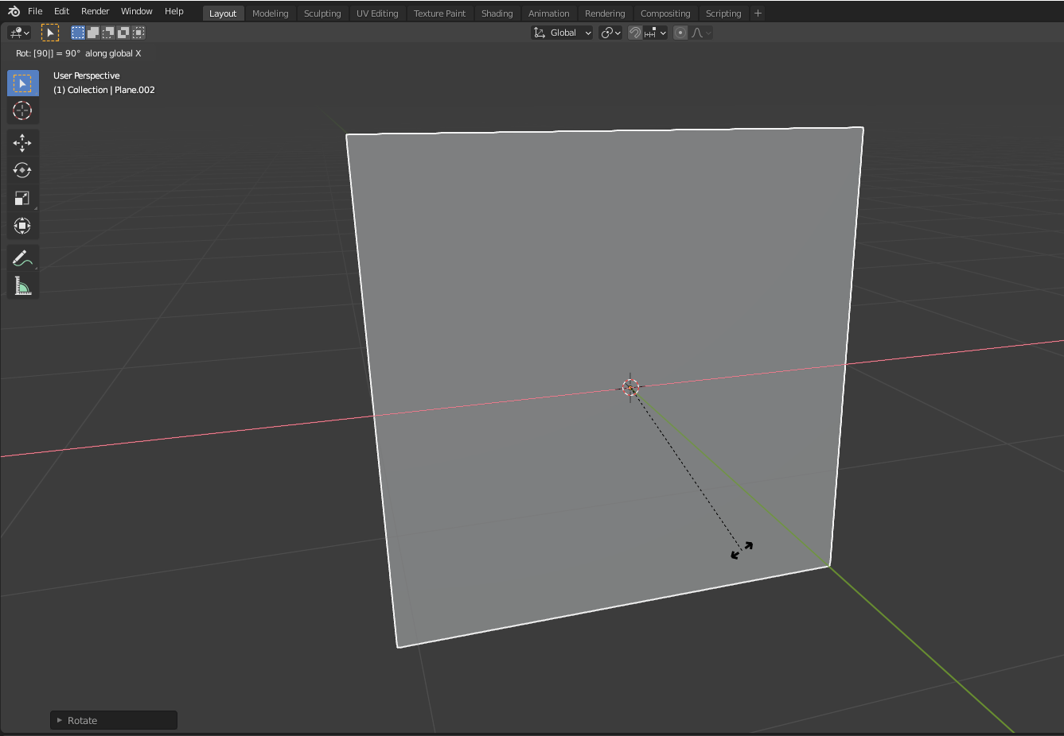Open the editor type dropdown
Screen dimensions: 1064x736
19,33
